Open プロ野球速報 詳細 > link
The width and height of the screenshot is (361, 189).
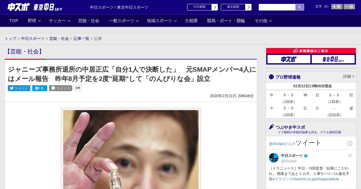[x=349, y=76]
